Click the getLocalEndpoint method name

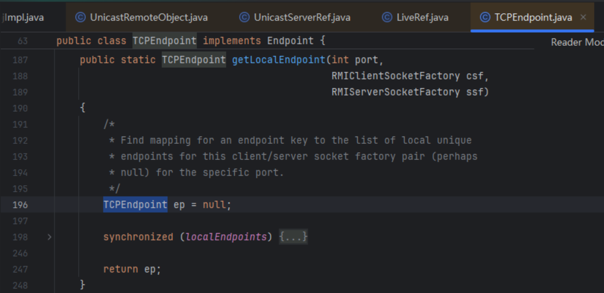tap(278, 60)
